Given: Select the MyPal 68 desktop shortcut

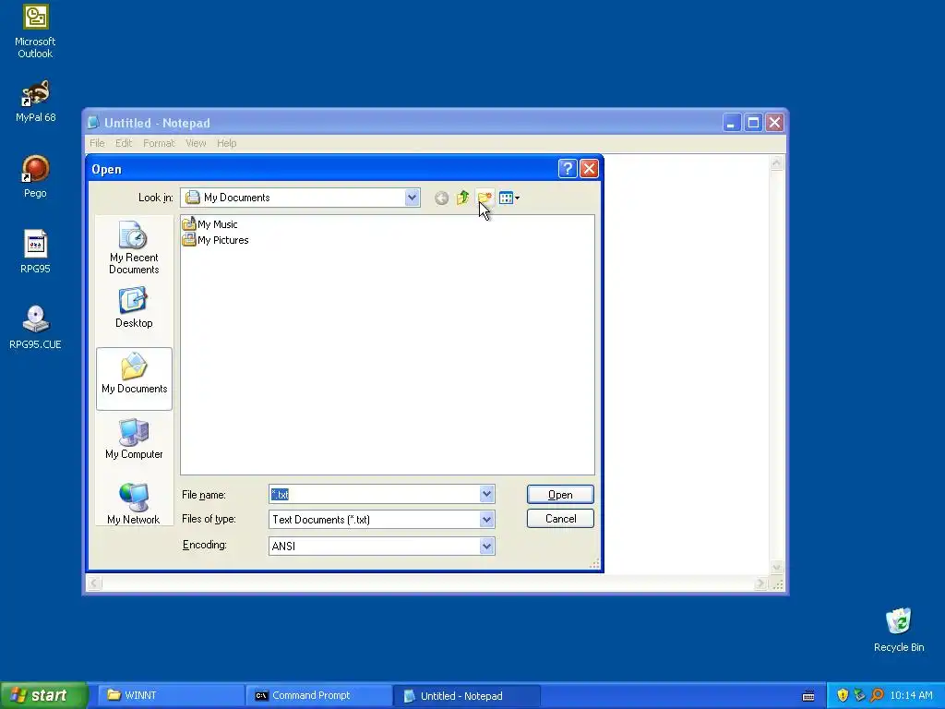Looking at the screenshot, I should pos(35,102).
